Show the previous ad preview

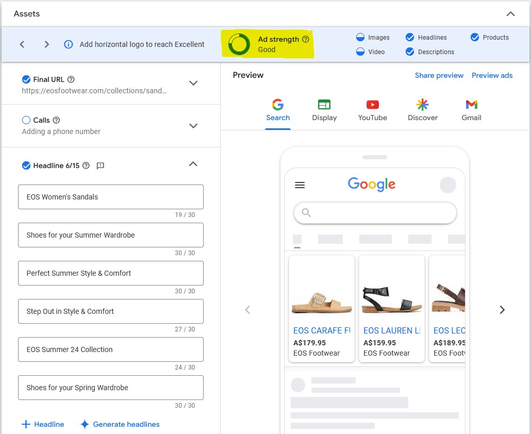coord(247,310)
